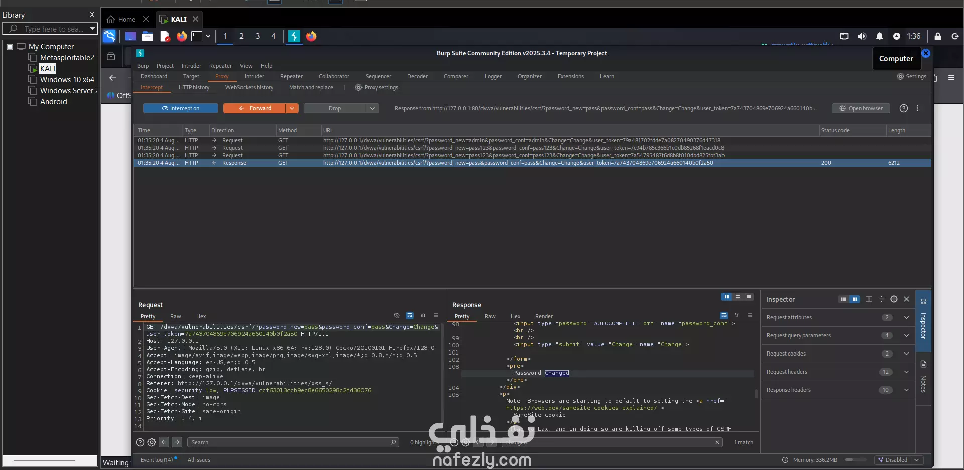The width and height of the screenshot is (964, 470).
Task: Switch to workspace 2
Action: point(242,36)
